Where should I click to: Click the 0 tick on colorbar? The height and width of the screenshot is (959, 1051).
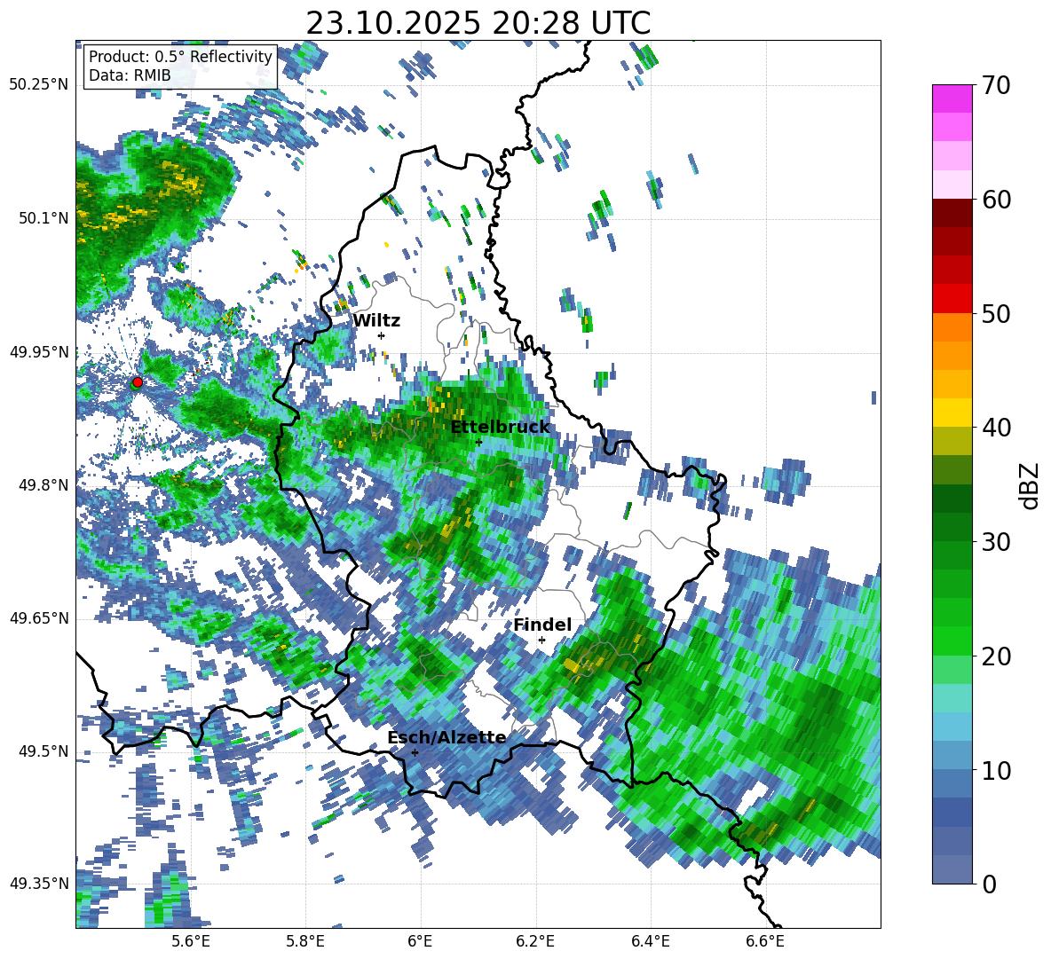989,884
